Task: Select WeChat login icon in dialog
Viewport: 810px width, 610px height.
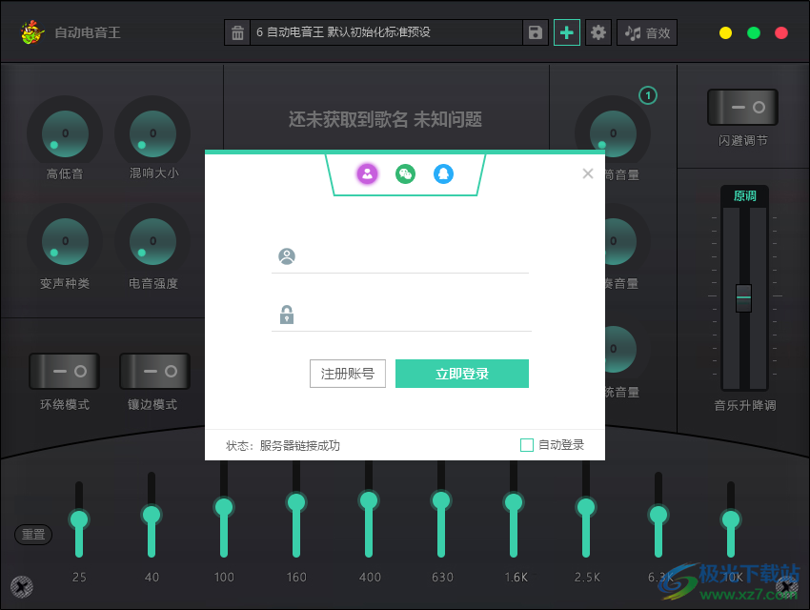Action: [x=405, y=174]
